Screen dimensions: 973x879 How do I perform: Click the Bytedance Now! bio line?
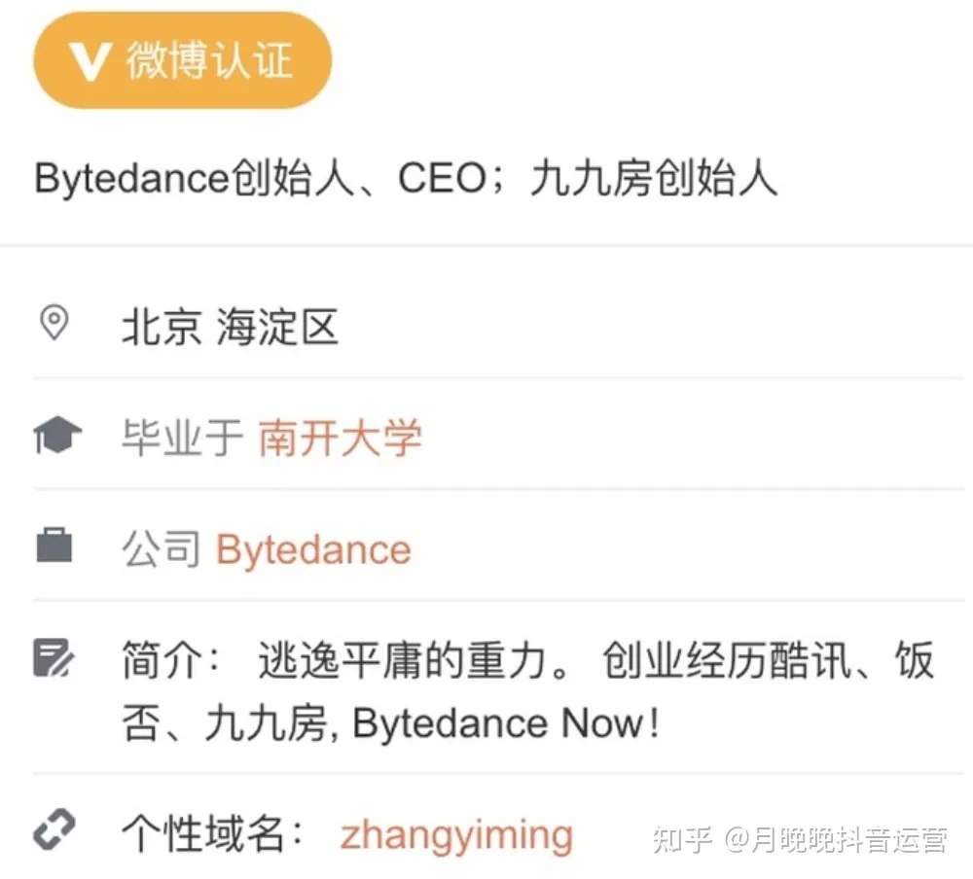coord(506,723)
